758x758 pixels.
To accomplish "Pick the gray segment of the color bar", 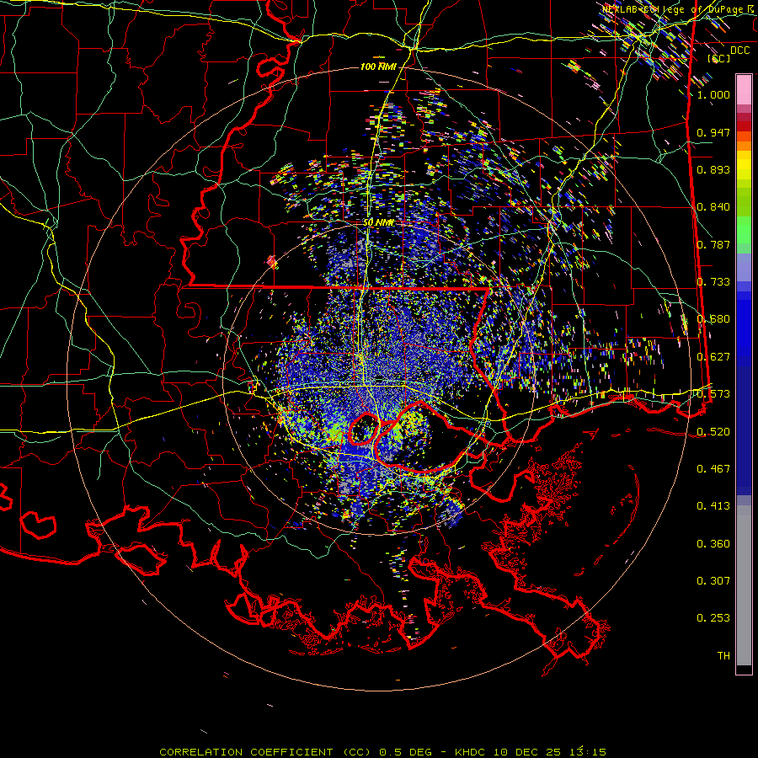I will coord(744,585).
